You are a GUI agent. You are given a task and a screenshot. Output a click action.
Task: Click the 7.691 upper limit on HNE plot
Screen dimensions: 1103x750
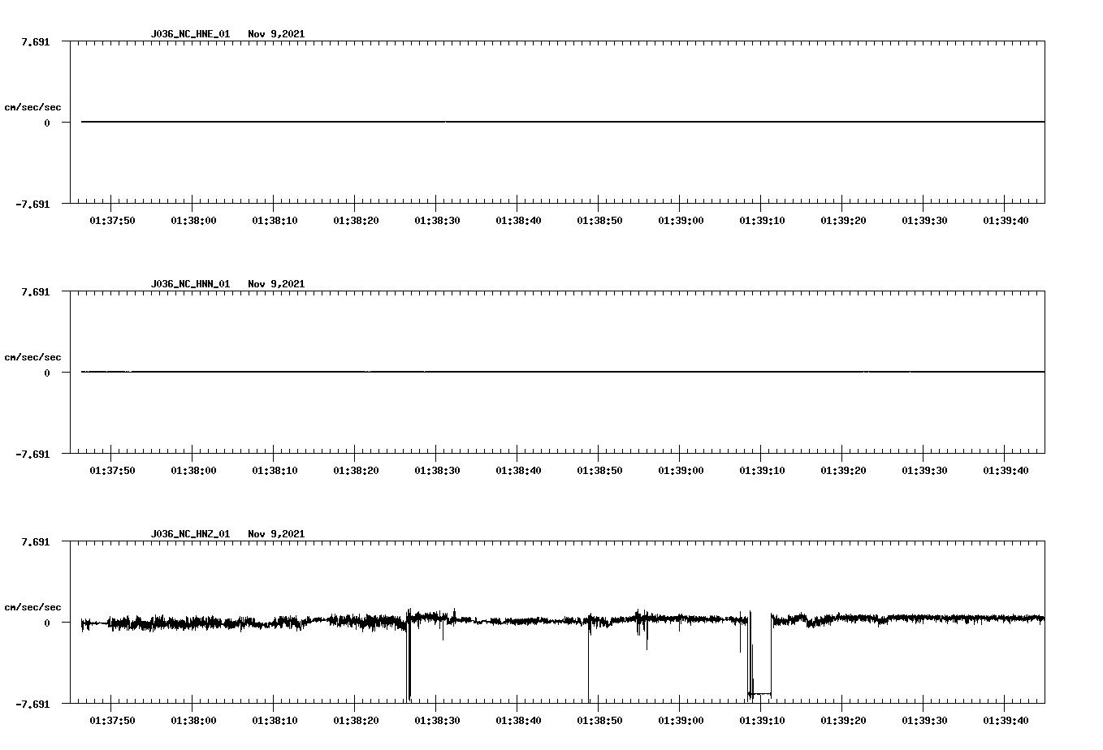pos(36,41)
